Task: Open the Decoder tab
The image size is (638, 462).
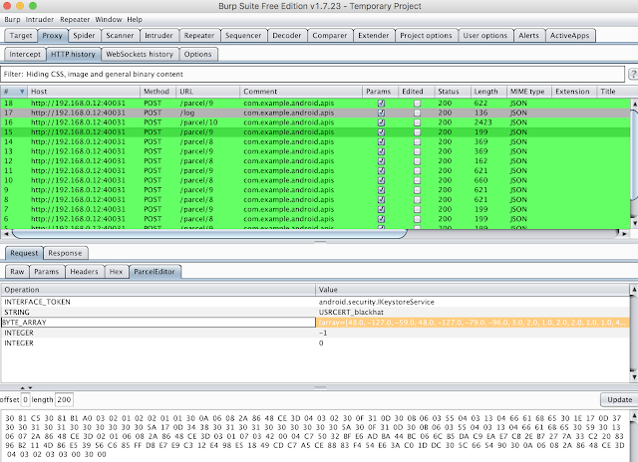Action: coord(287,36)
